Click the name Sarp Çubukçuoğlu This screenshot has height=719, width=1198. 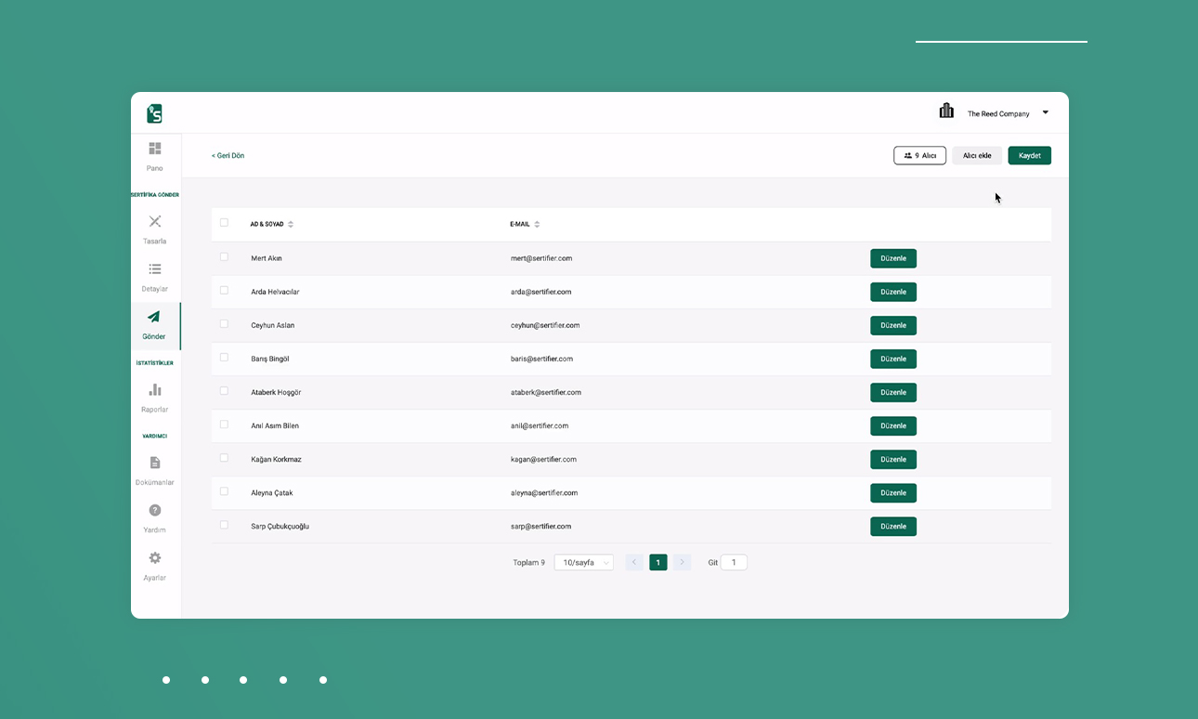pyautogui.click(x=280, y=526)
